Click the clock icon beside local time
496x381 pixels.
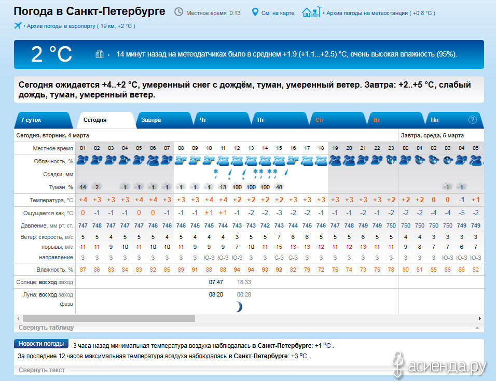tap(178, 12)
